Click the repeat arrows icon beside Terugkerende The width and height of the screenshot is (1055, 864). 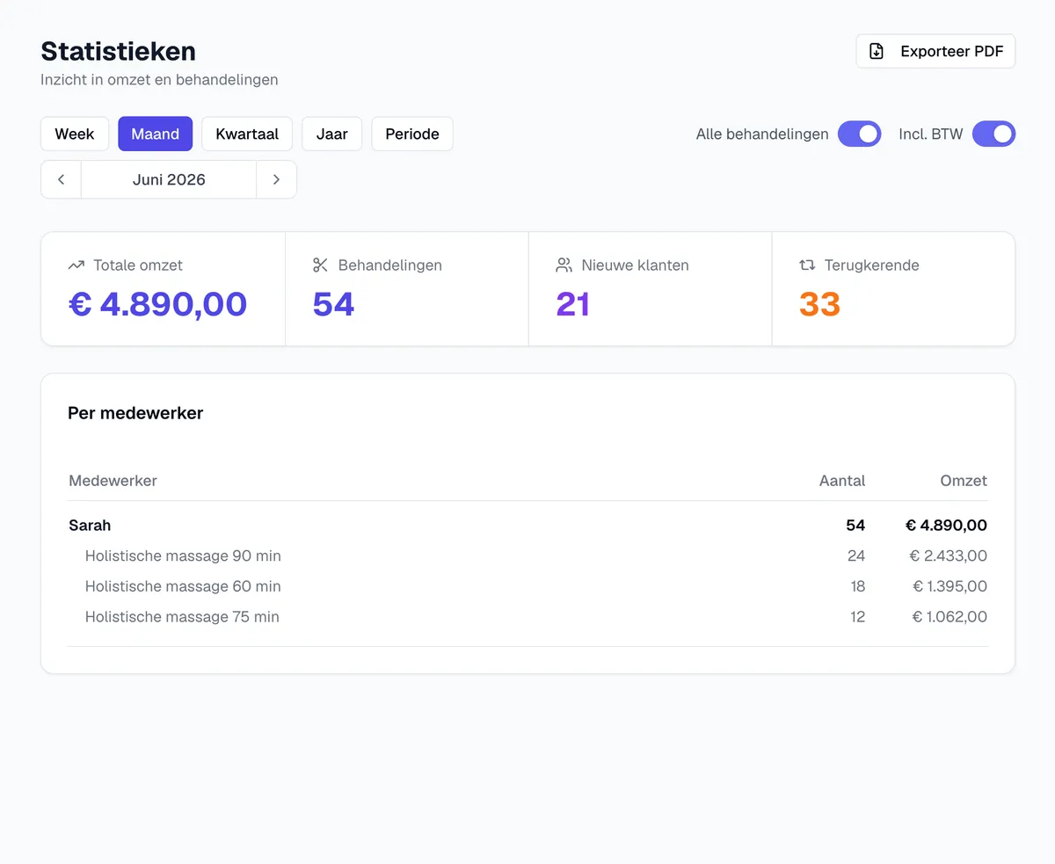pyautogui.click(x=807, y=265)
